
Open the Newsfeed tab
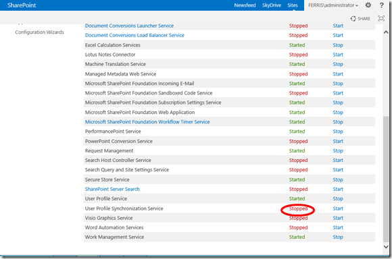coord(245,5)
